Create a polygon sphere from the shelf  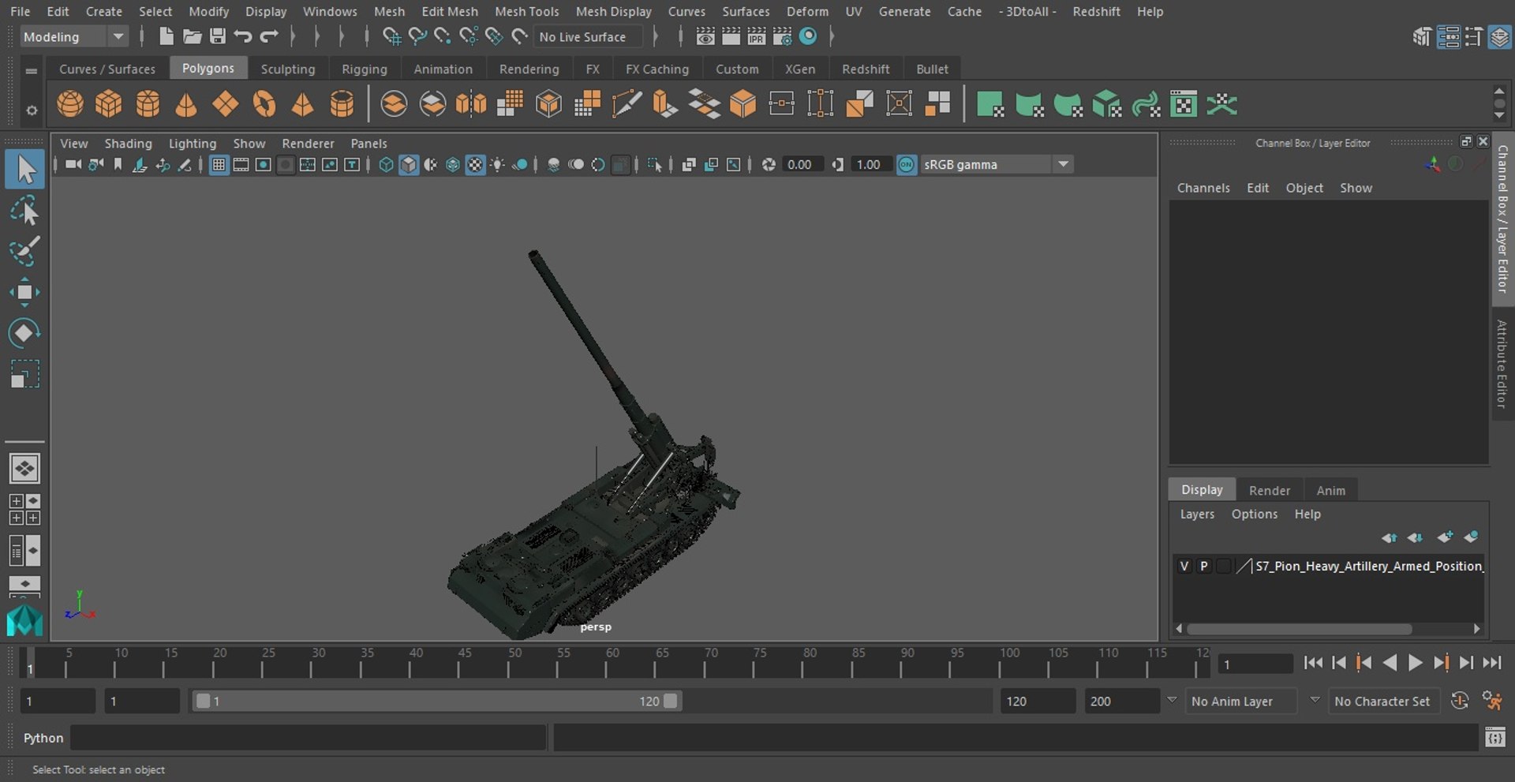pyautogui.click(x=70, y=104)
